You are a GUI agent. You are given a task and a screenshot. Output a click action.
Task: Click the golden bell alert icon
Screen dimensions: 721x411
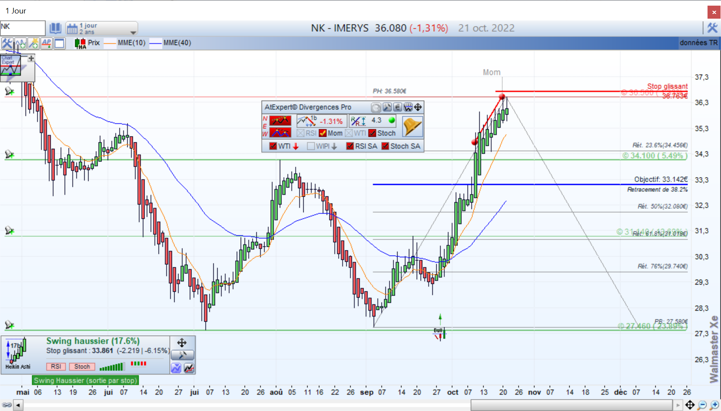coord(412,126)
